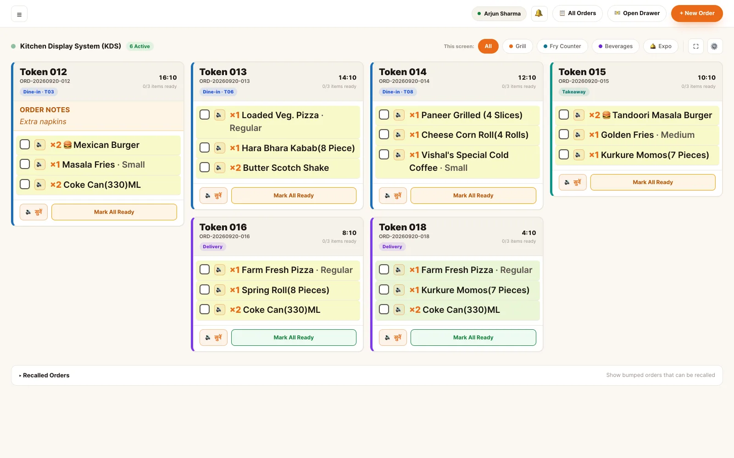The width and height of the screenshot is (734, 458).
Task: Check Tandoori Masala Burger item
Action: 564,115
